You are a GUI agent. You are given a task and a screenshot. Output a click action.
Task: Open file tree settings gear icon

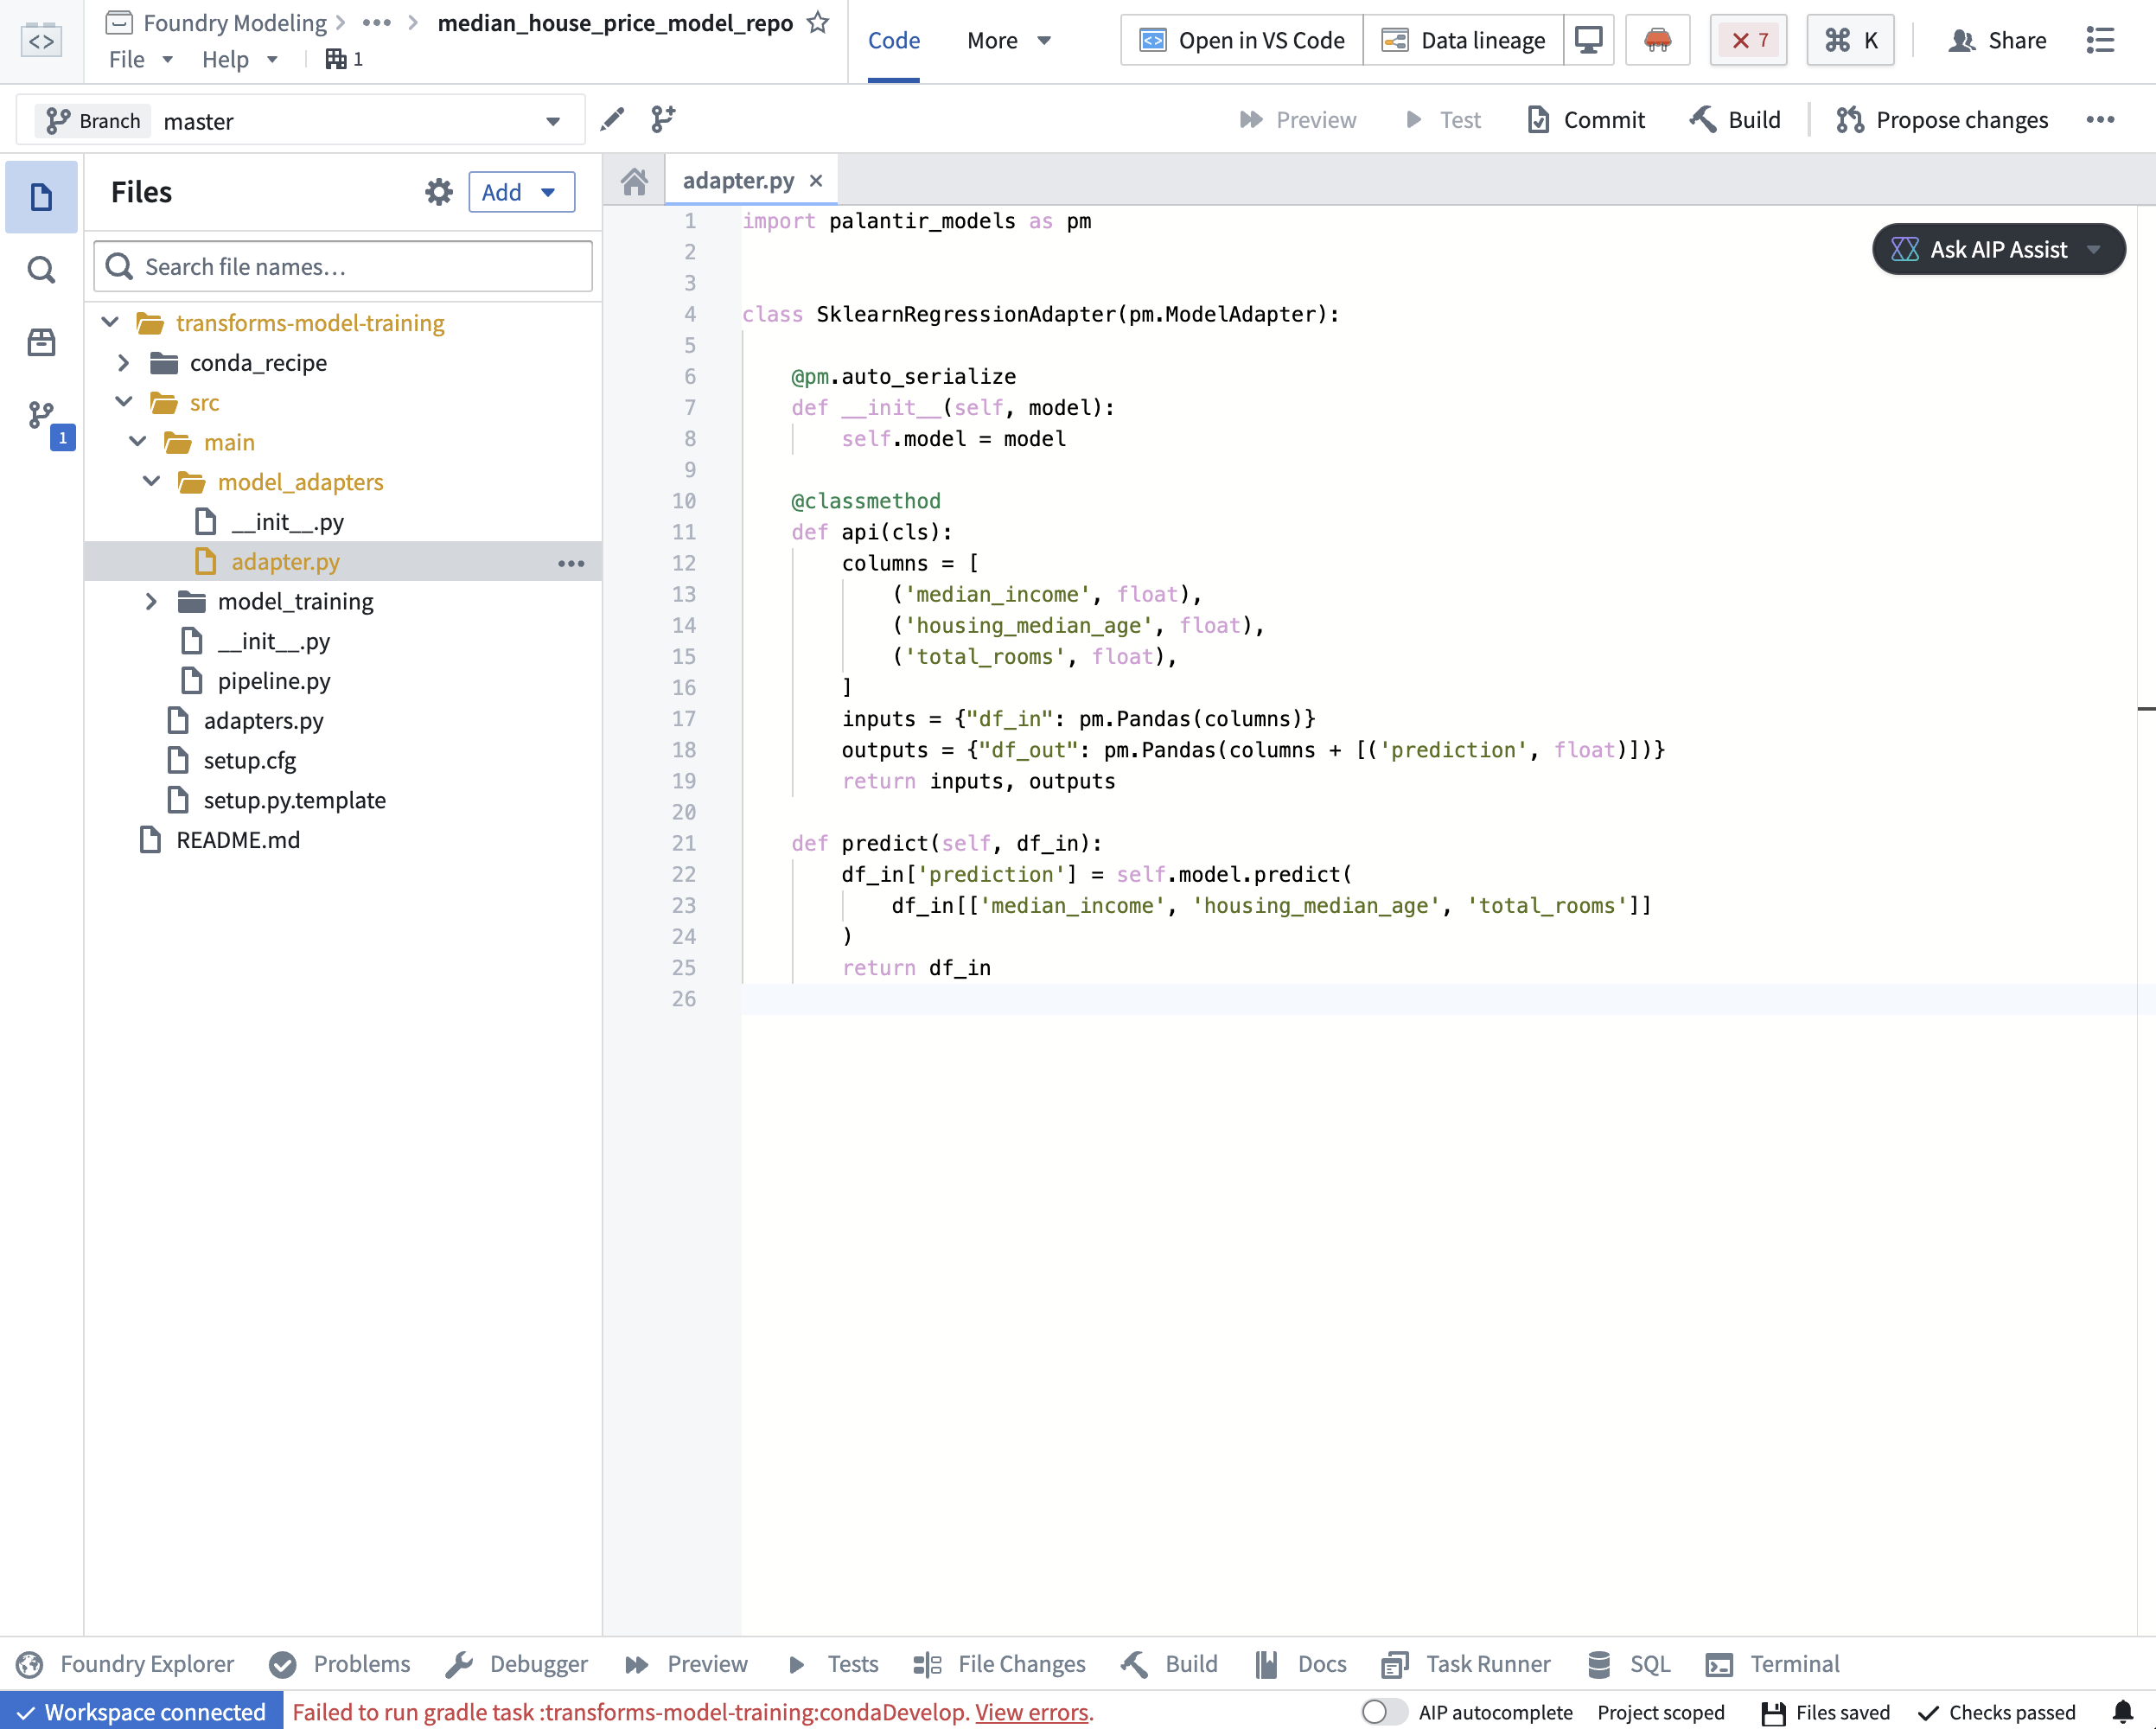(439, 192)
